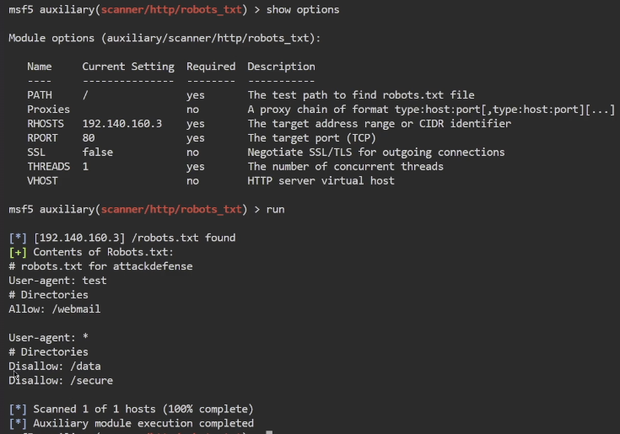Viewport: 620px width, 434px height.
Task: Click the 'Description' column header
Action: point(281,67)
